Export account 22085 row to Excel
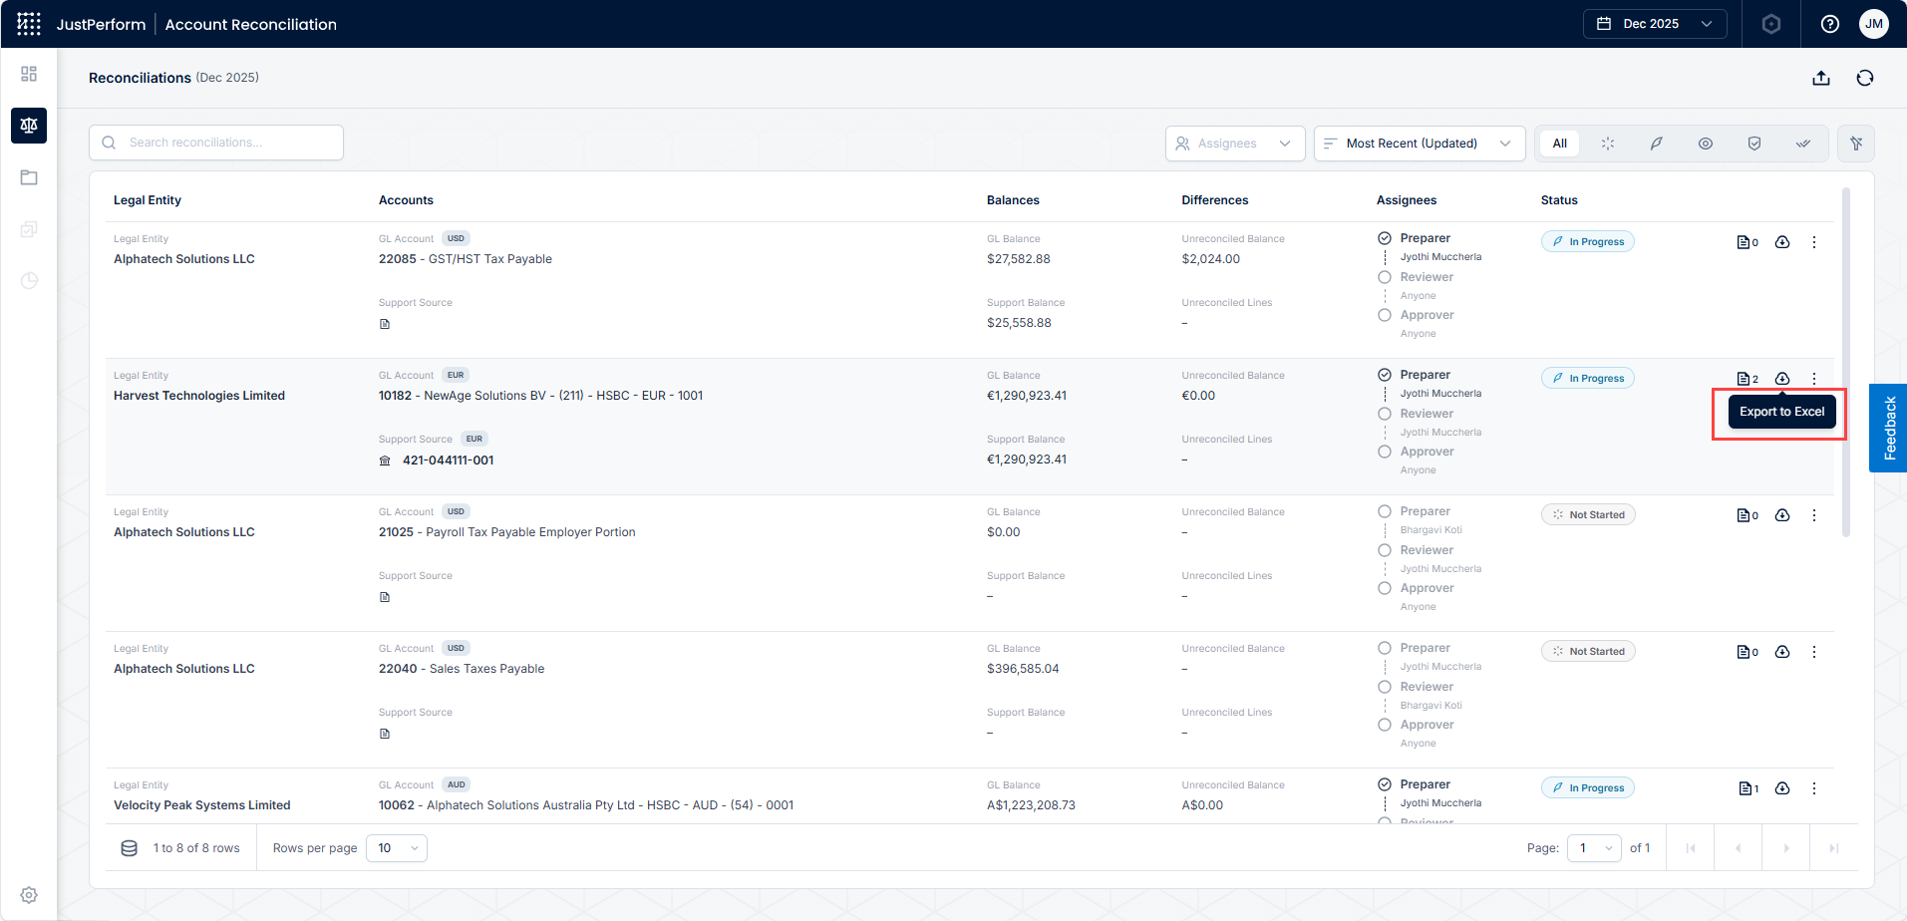The height and width of the screenshot is (921, 1907). point(1782,242)
